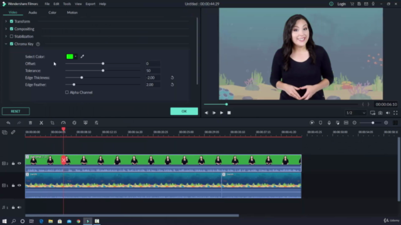Zoom out the timeline with minus icon

pos(355,122)
